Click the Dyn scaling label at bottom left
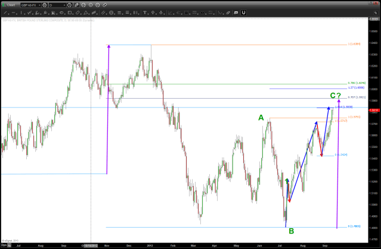The width and height of the screenshot is (381, 249). point(4,245)
